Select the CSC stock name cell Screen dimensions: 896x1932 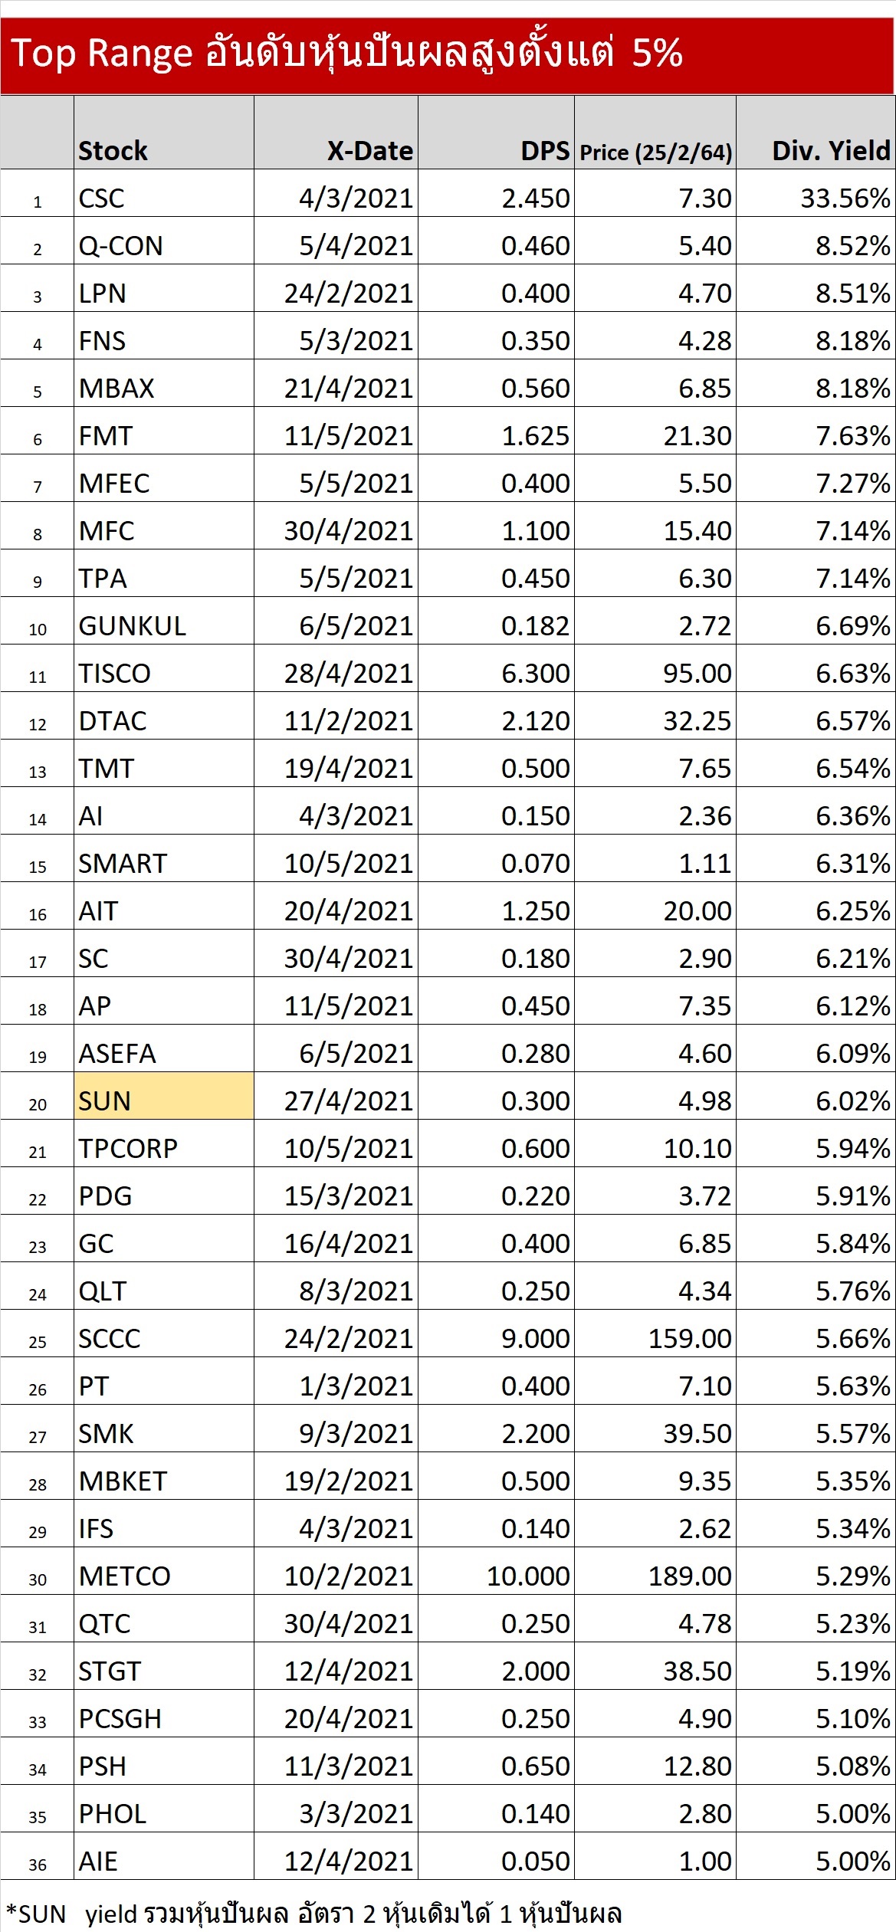pyautogui.click(x=164, y=193)
